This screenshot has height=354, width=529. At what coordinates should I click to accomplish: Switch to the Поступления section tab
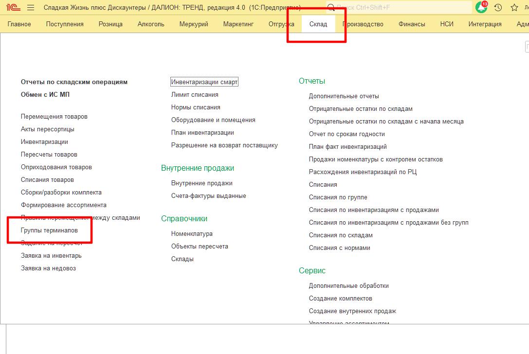65,24
